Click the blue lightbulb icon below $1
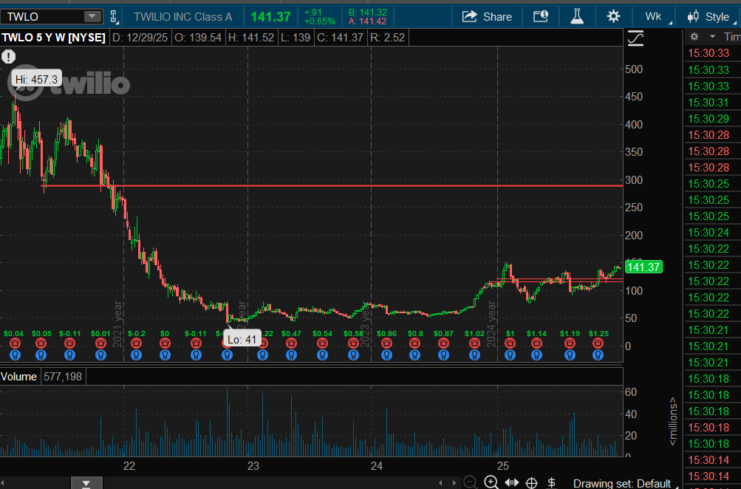 (x=510, y=355)
